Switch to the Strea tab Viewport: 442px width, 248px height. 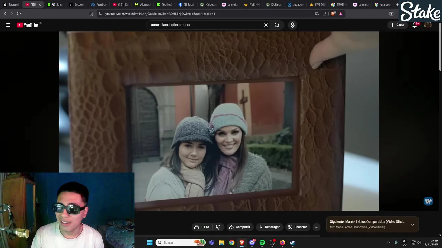click(x=55, y=4)
